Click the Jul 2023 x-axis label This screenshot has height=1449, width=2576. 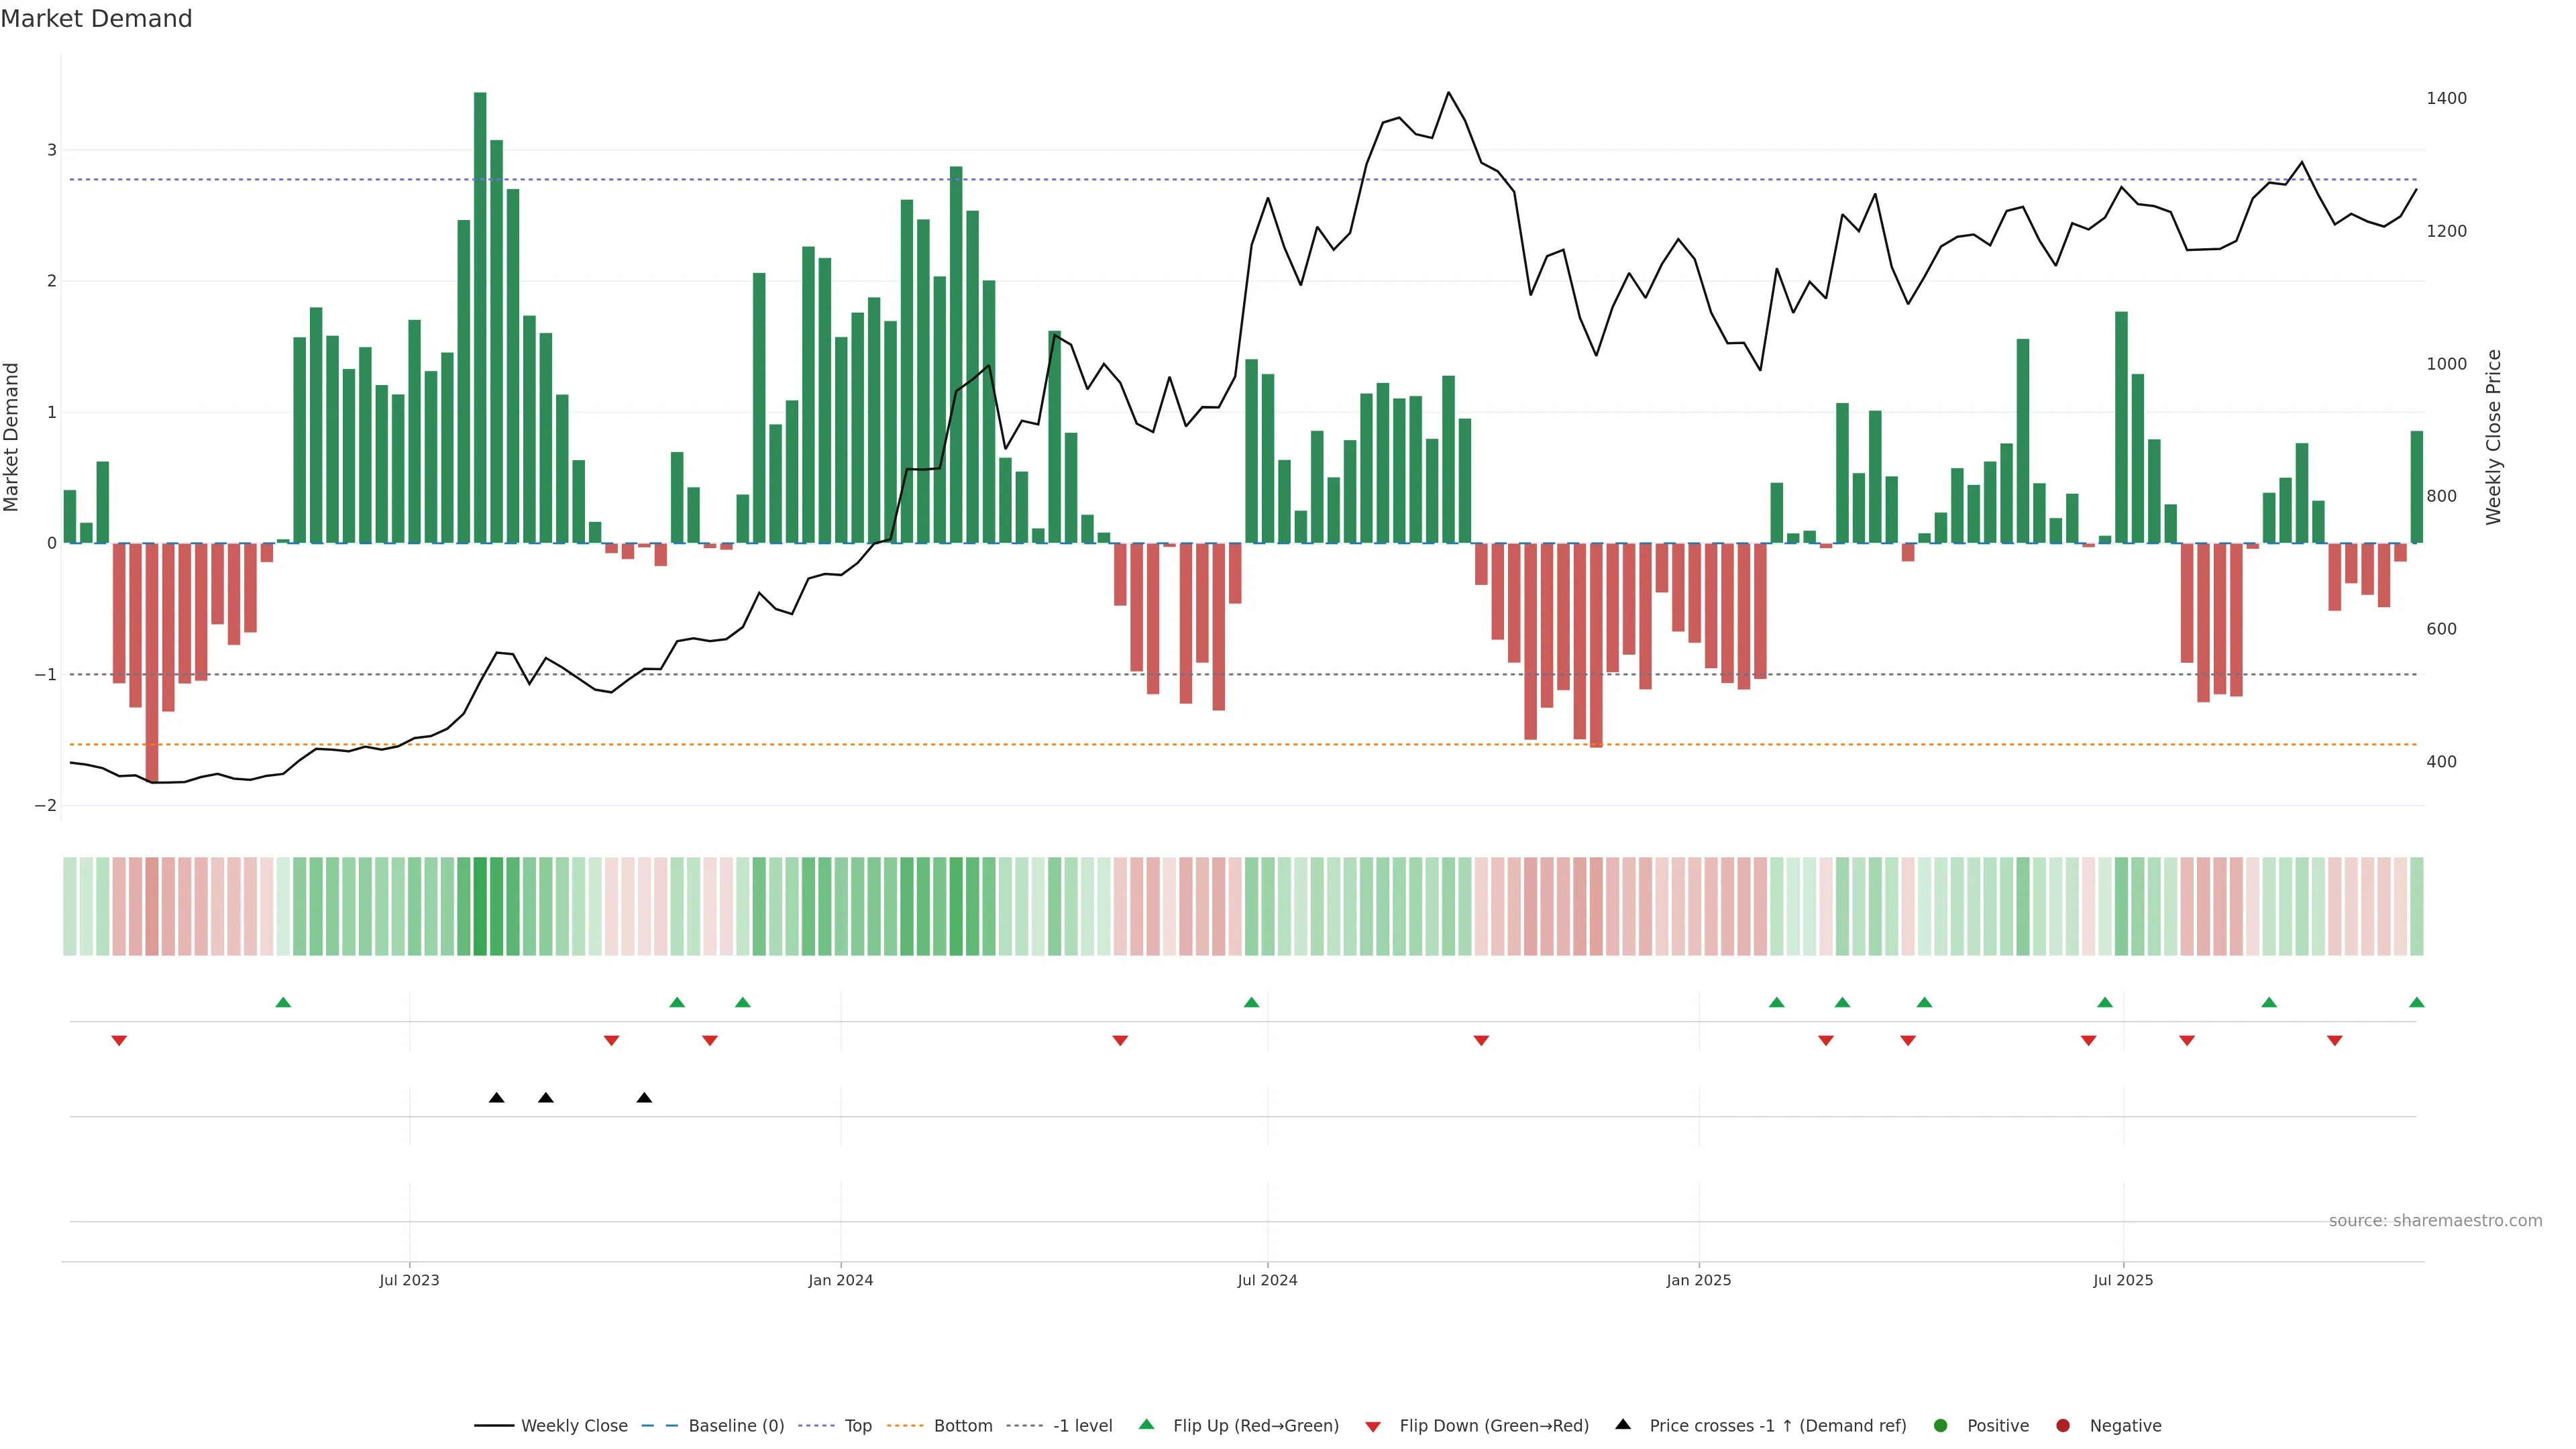click(409, 1280)
